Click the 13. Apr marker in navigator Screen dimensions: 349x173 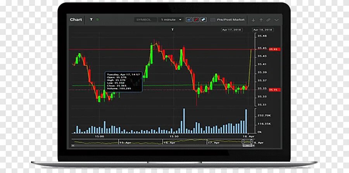pyautogui.click(x=126, y=142)
